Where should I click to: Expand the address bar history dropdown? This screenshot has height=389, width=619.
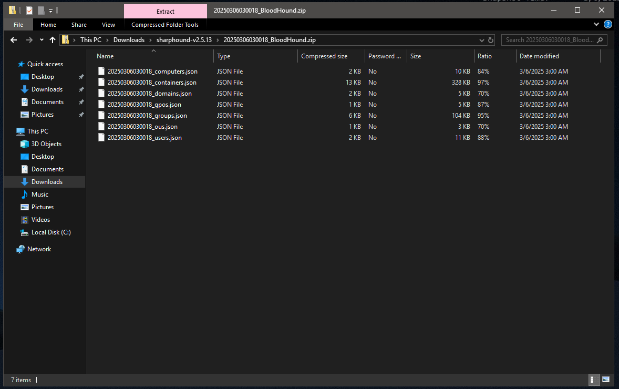coord(482,40)
